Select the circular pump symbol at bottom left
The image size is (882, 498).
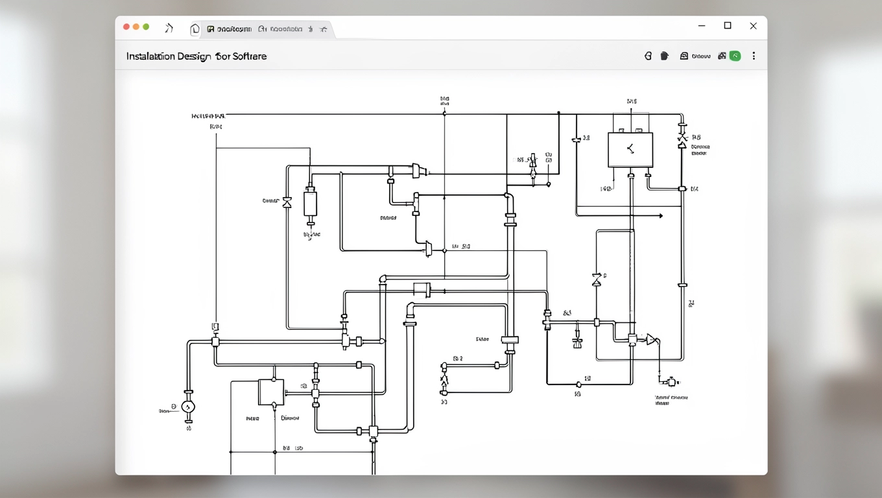tap(189, 407)
